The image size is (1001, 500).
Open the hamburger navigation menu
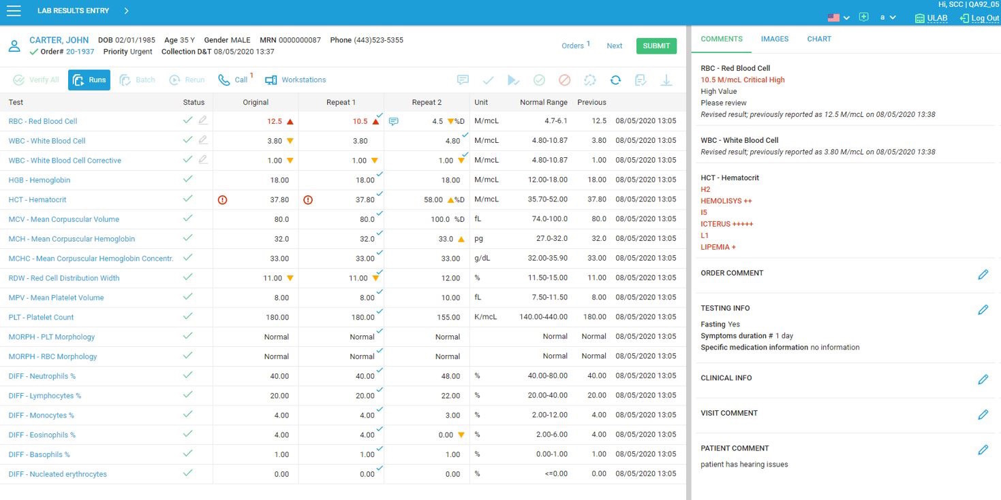13,11
